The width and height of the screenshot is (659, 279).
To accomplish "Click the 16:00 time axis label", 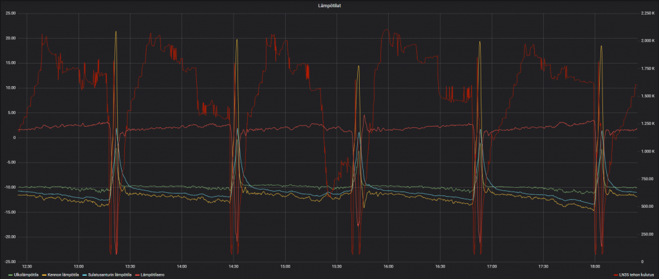I will [x=388, y=266].
